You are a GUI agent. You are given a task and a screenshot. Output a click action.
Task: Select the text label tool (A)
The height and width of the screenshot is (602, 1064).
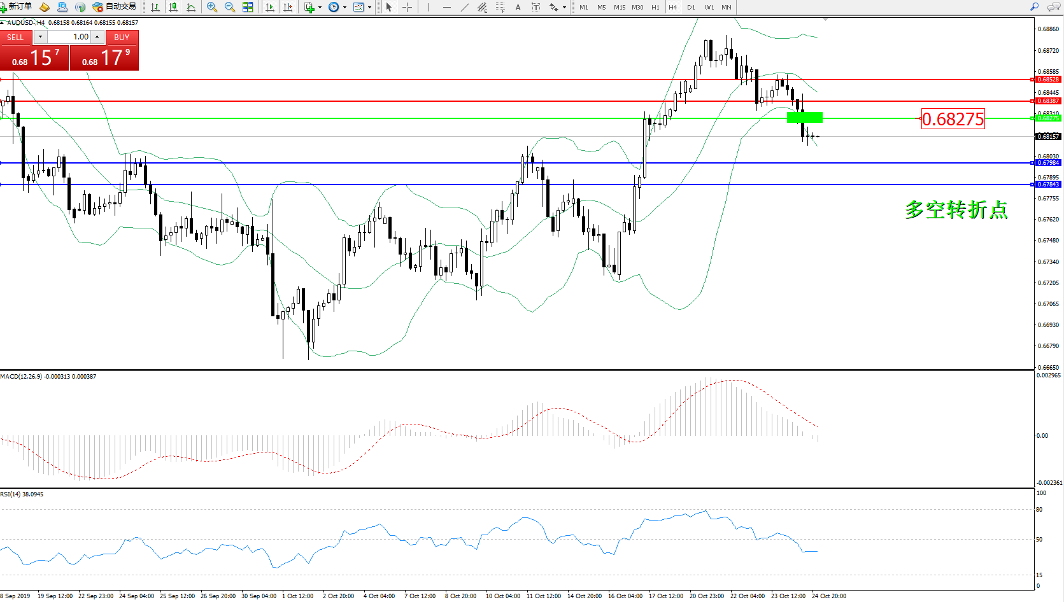(518, 7)
